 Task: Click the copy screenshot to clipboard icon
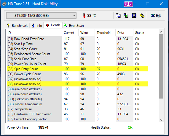126,16
